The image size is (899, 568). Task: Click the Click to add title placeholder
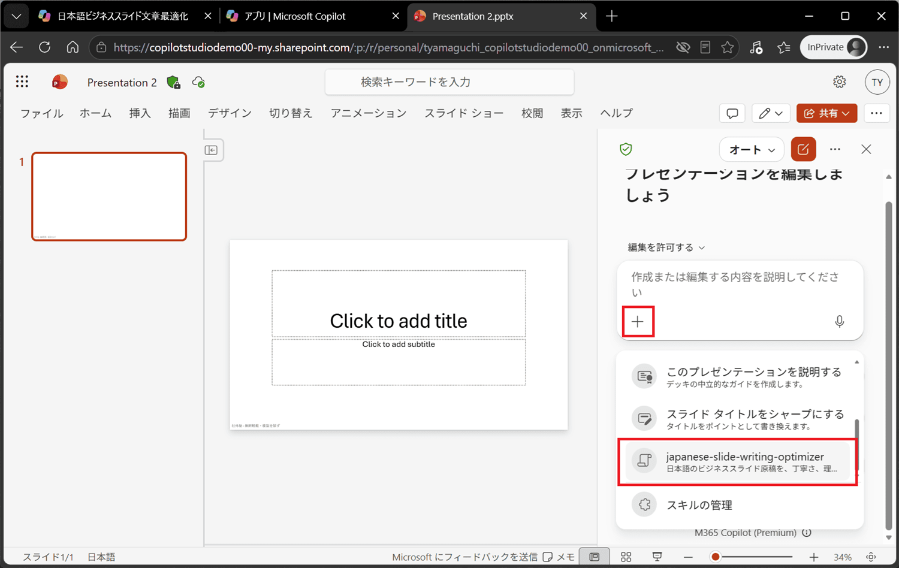(399, 304)
